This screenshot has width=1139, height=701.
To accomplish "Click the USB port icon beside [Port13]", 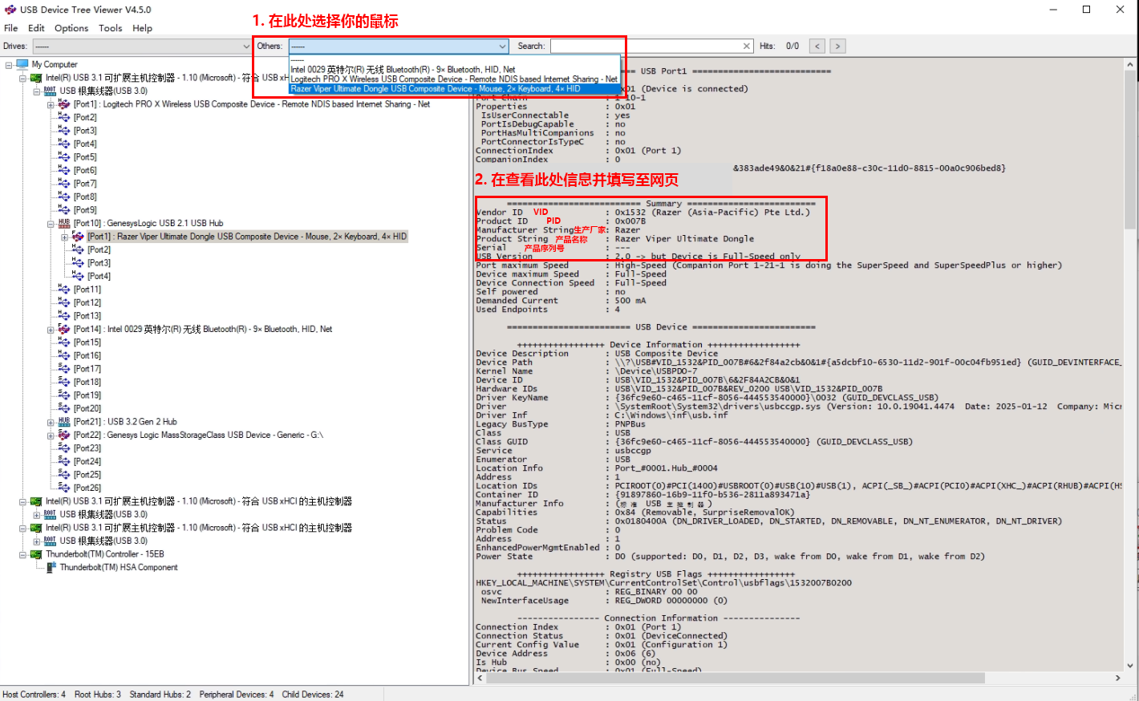I will tap(64, 315).
